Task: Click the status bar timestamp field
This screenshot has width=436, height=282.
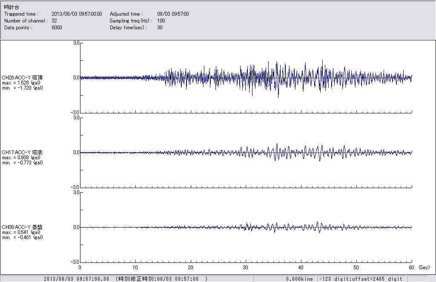Action: click(126, 279)
